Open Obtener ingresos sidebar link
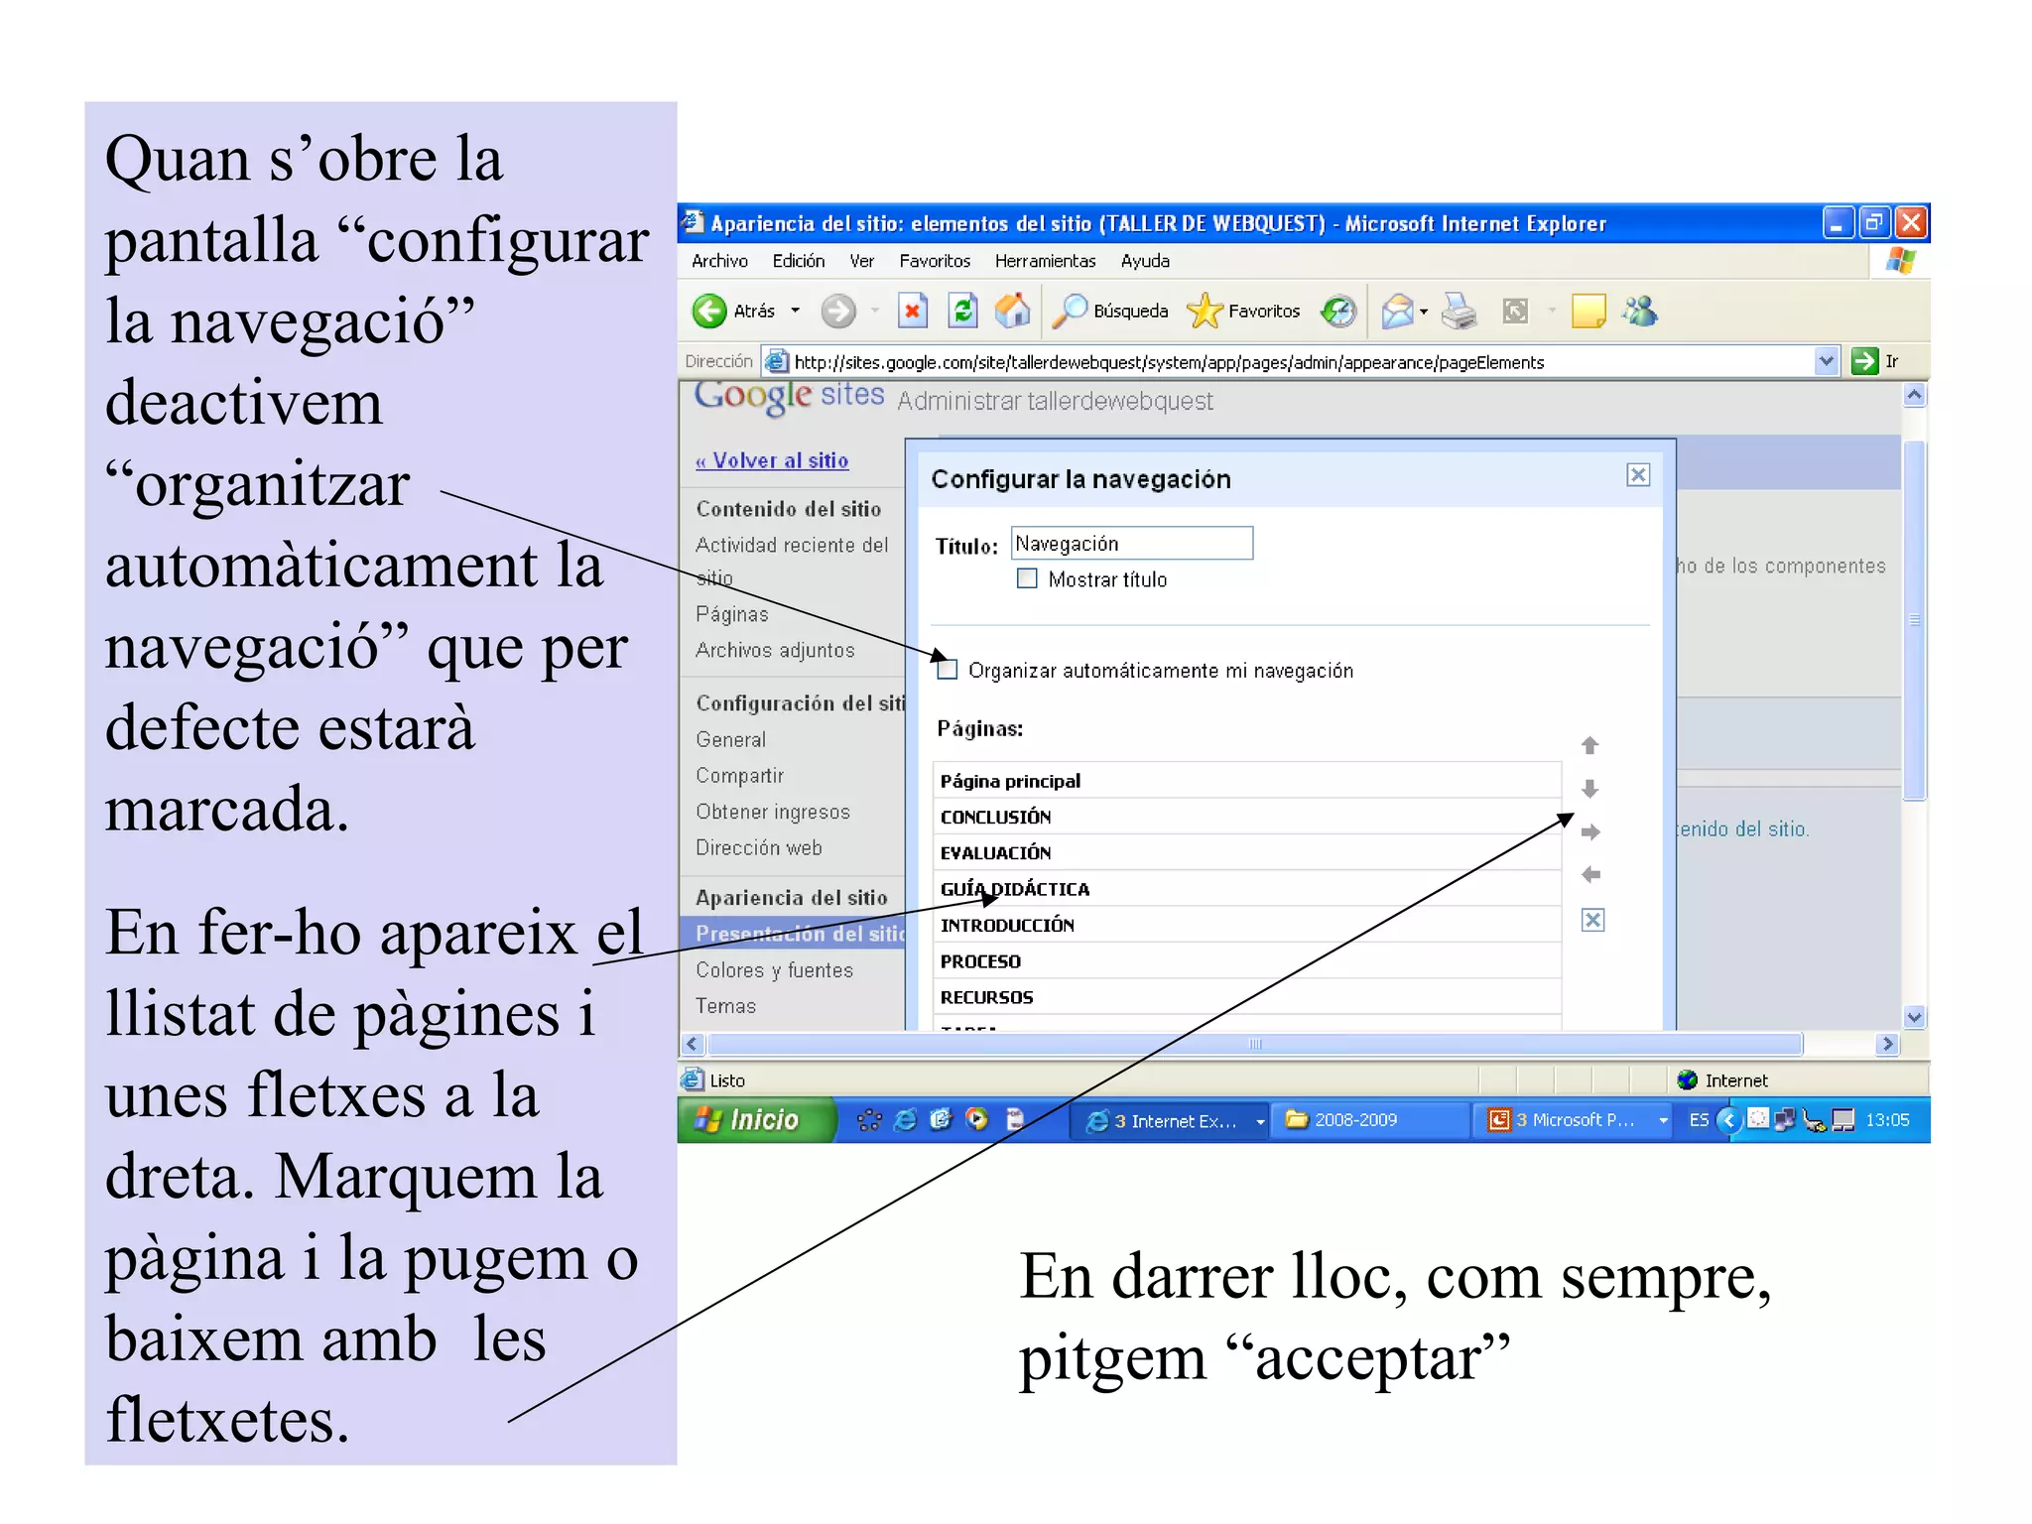The image size is (2032, 1524). coord(773,812)
